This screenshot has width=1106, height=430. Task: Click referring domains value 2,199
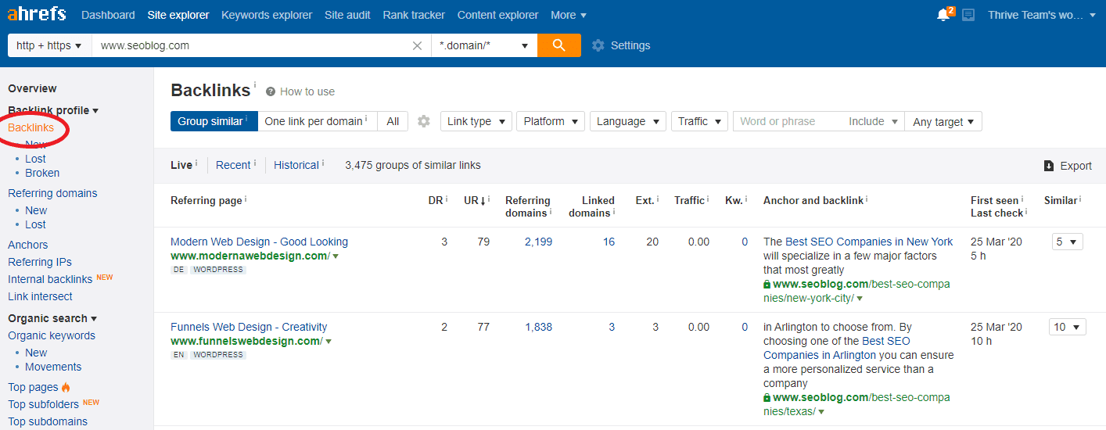point(538,242)
